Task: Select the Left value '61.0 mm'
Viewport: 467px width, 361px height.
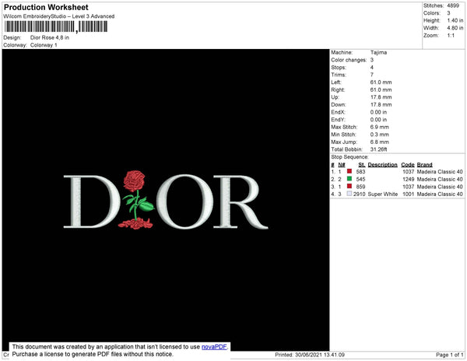Action: click(381, 82)
